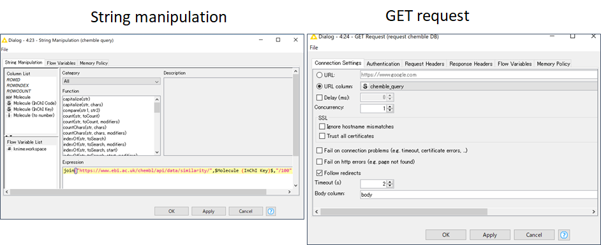The width and height of the screenshot is (601, 245).
Task: Open Memory Policy tab in GET Request dialog
Action: tap(554, 64)
